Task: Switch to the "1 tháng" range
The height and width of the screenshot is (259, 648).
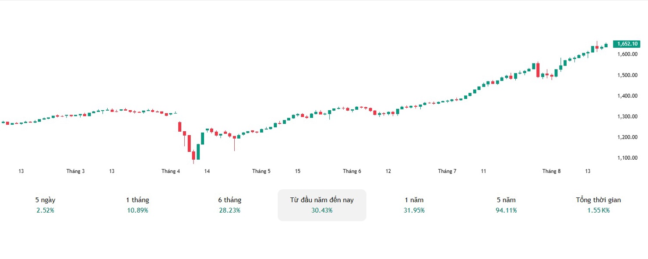Action: tap(137, 205)
